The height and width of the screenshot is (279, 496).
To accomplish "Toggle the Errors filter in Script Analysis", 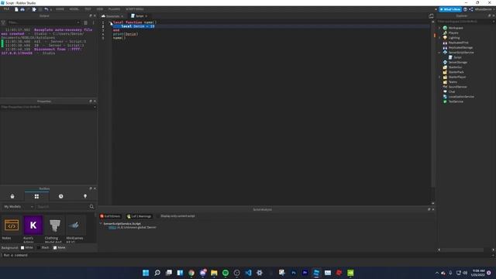I will [x=110, y=216].
